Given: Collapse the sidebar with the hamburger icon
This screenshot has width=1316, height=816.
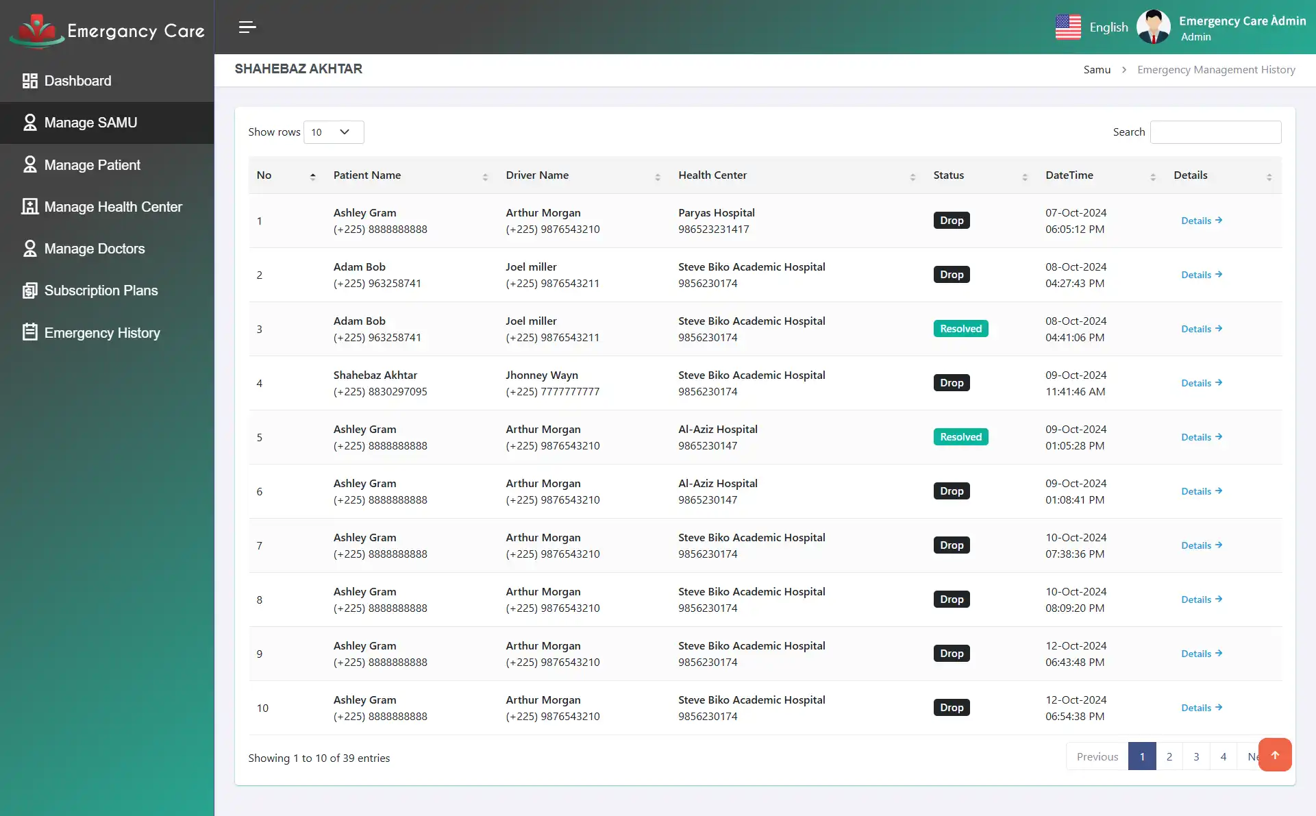Looking at the screenshot, I should pyautogui.click(x=247, y=27).
